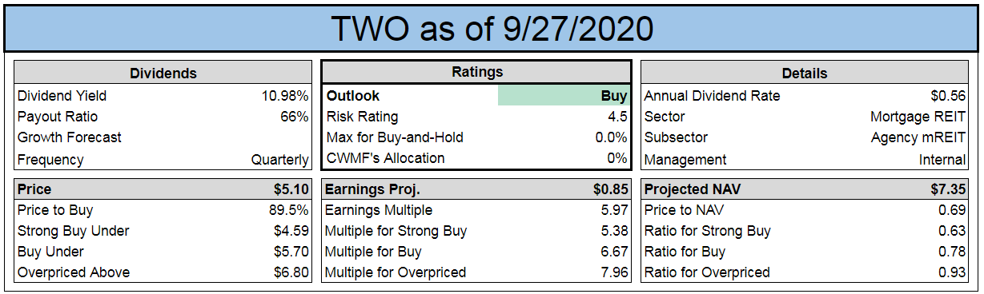984x294 pixels.
Task: Click the CWMF's Allocation row
Action: [476, 158]
